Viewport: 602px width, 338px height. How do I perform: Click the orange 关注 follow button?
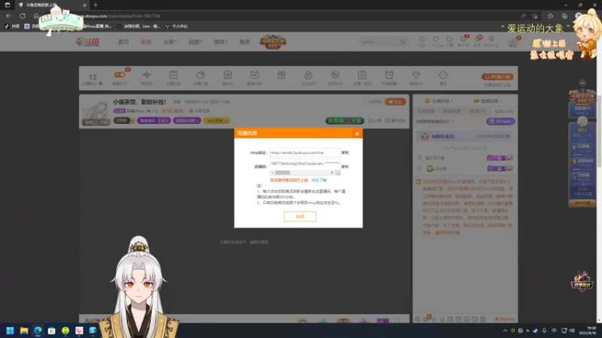(x=395, y=102)
